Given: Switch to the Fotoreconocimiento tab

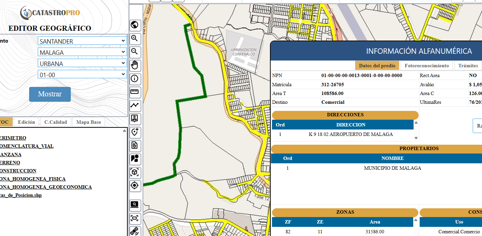Looking at the screenshot, I should click(x=427, y=66).
